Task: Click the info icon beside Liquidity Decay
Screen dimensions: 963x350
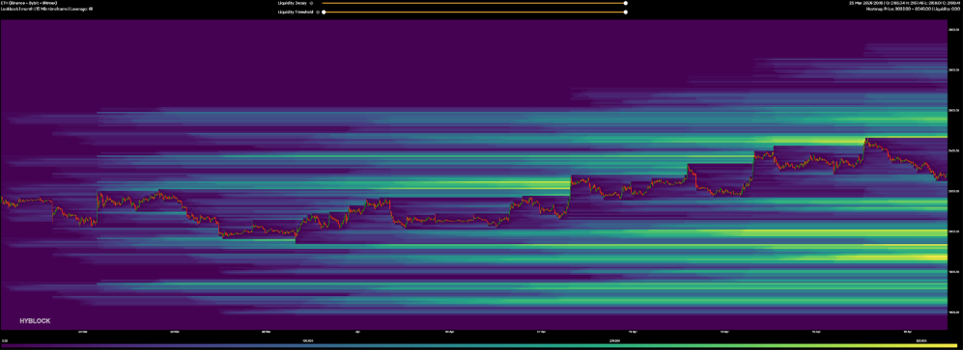Action: [311, 3]
